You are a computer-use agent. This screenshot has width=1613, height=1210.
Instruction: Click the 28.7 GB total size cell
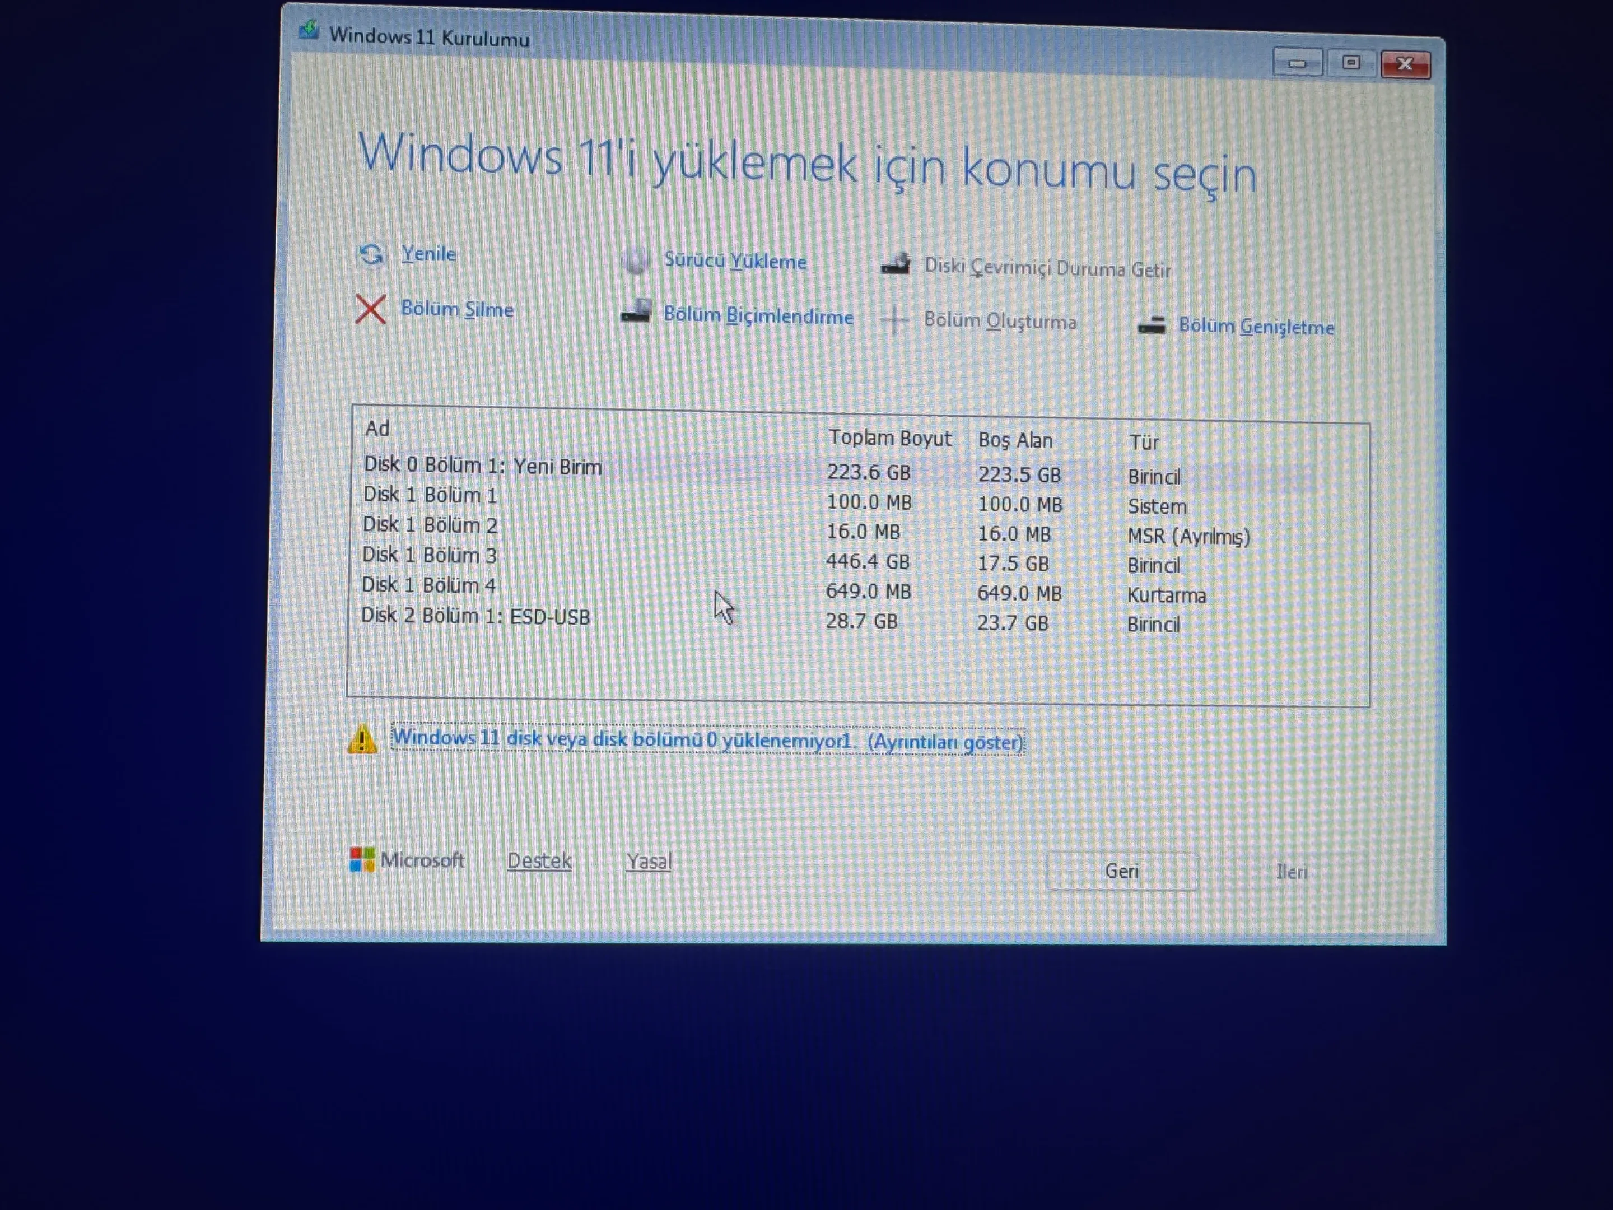coord(861,621)
